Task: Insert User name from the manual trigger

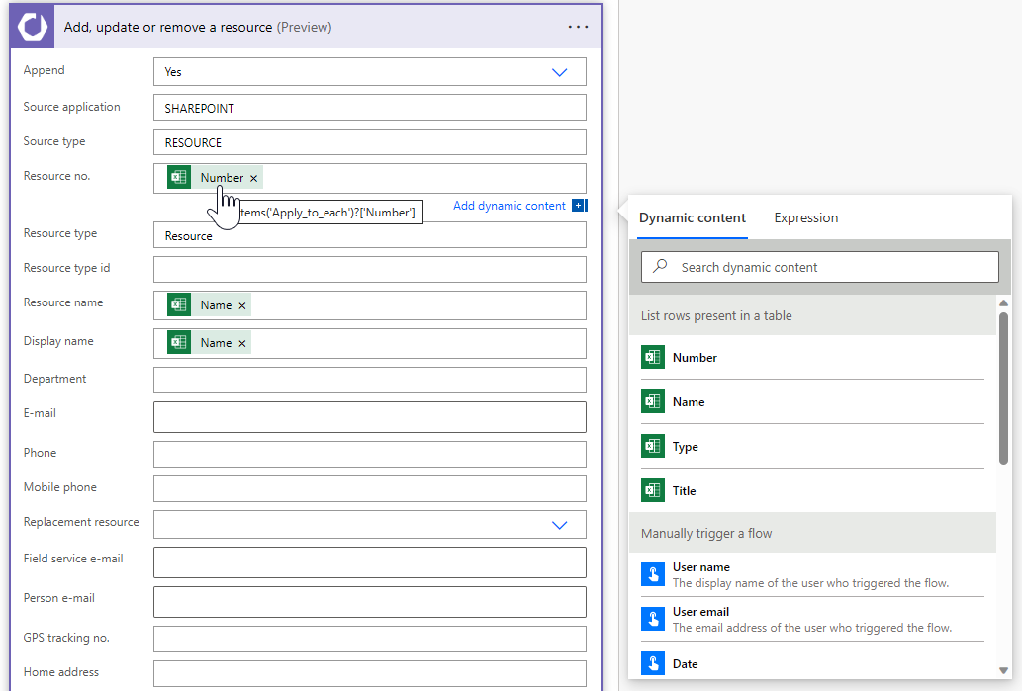Action: coord(700,567)
